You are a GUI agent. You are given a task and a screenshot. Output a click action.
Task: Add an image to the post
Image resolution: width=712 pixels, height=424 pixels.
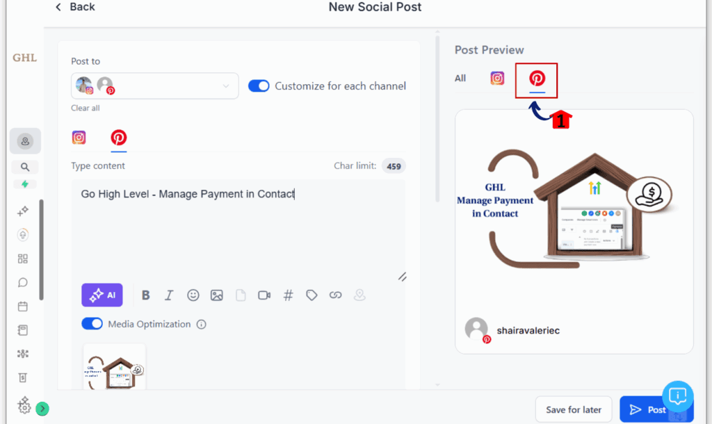tap(217, 295)
